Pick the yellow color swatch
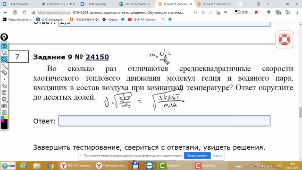302x170 pixels. (6, 118)
